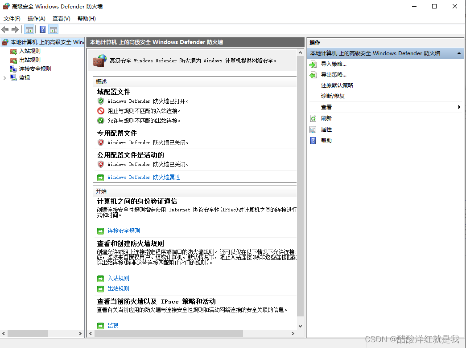Click left tree horizontal scrollbar right arrow
The height and width of the screenshot is (348, 466).
coord(80,333)
